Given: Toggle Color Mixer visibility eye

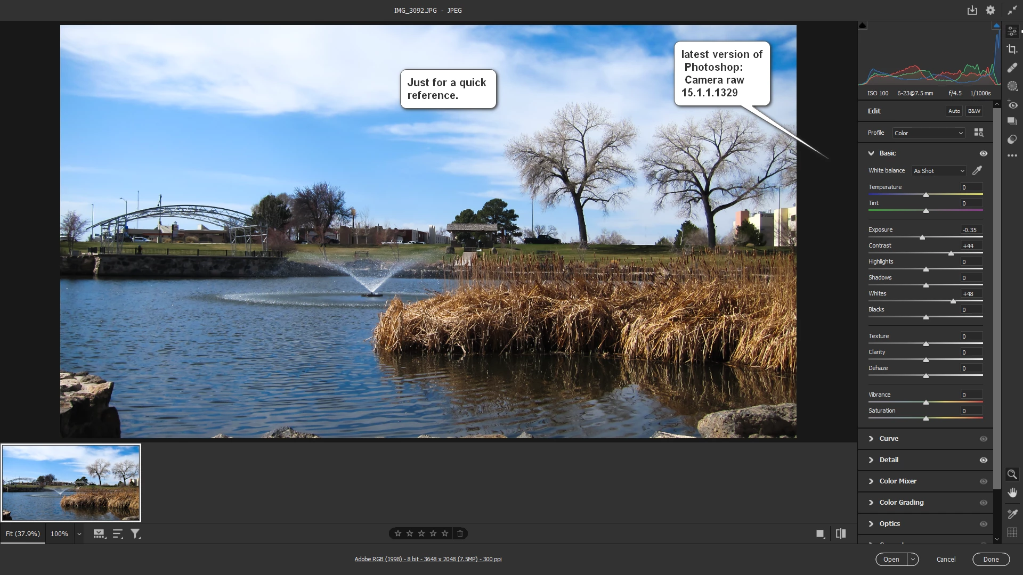Looking at the screenshot, I should (983, 481).
